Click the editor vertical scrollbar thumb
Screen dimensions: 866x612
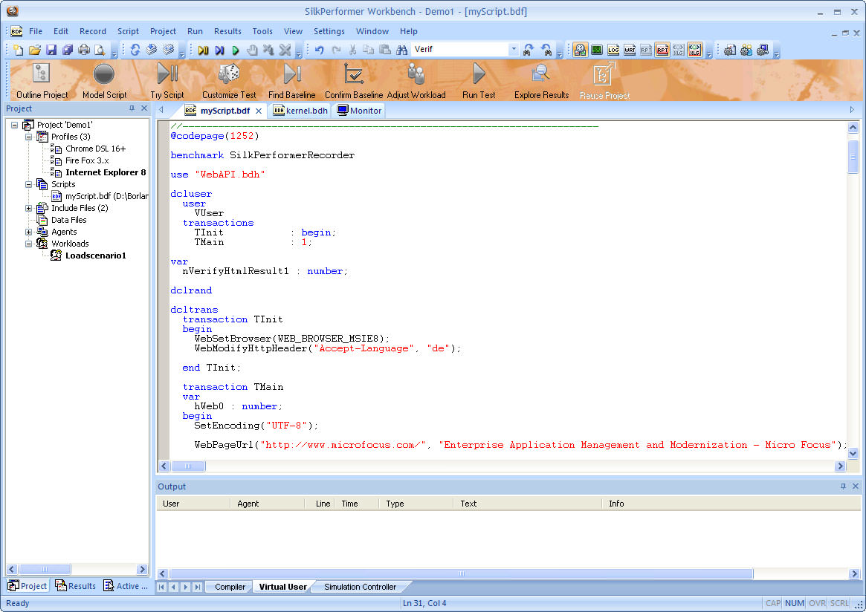coord(853,156)
